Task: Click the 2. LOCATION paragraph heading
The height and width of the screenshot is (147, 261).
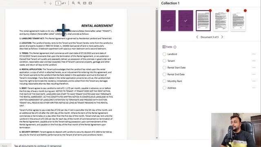Action: click(x=25, y=43)
